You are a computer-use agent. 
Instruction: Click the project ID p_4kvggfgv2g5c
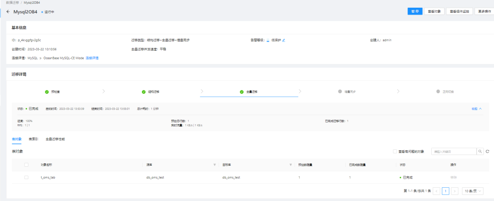[29, 40]
